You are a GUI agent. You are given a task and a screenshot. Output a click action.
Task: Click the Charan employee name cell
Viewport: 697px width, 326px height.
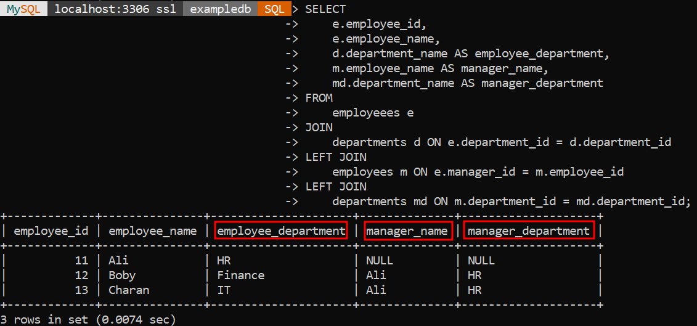(x=129, y=290)
